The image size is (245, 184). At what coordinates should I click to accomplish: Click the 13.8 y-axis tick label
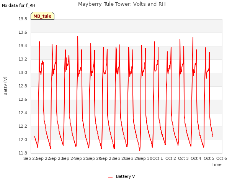23,19
